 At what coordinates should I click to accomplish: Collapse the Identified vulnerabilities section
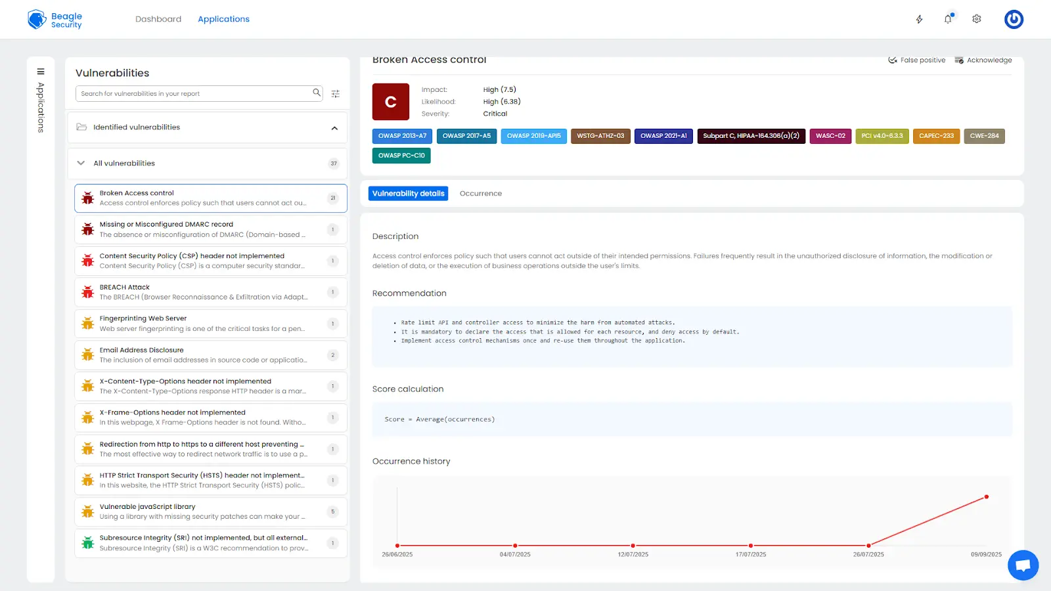[335, 127]
